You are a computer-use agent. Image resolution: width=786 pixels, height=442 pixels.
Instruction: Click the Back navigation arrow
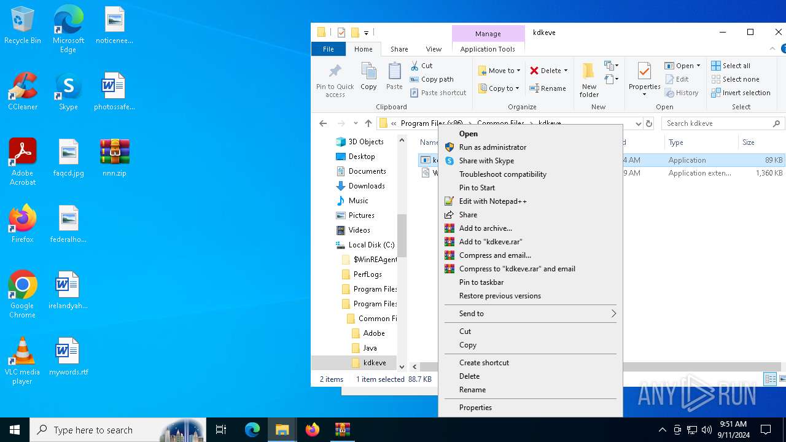click(323, 123)
